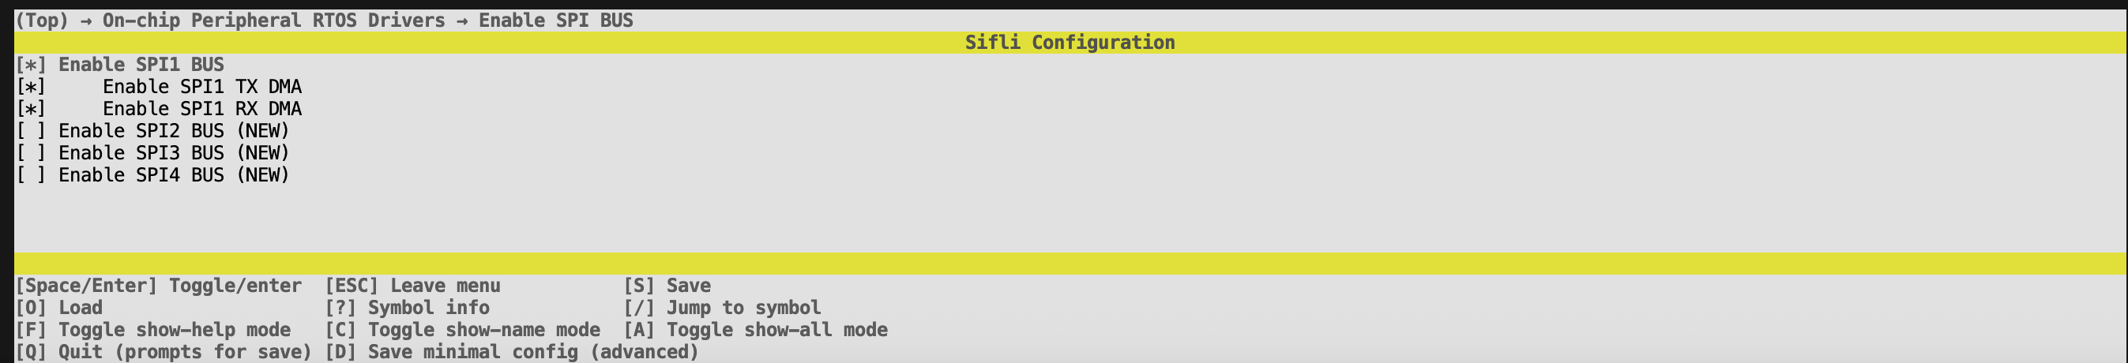The width and height of the screenshot is (2128, 363).
Task: Click the [S] Save shortcut hint
Action: coord(667,286)
